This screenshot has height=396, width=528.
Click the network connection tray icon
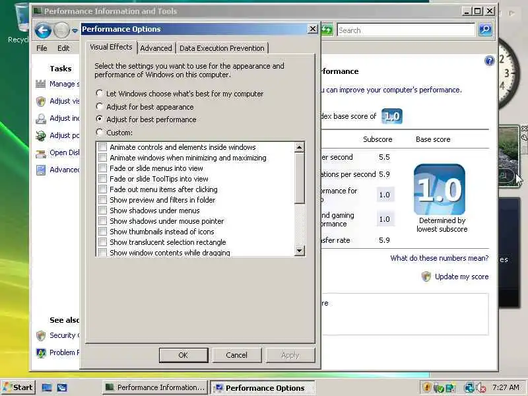pos(469,387)
